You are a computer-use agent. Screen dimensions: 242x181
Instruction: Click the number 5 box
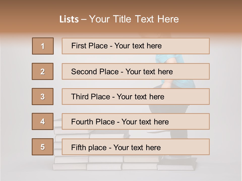pyautogui.click(x=43, y=147)
